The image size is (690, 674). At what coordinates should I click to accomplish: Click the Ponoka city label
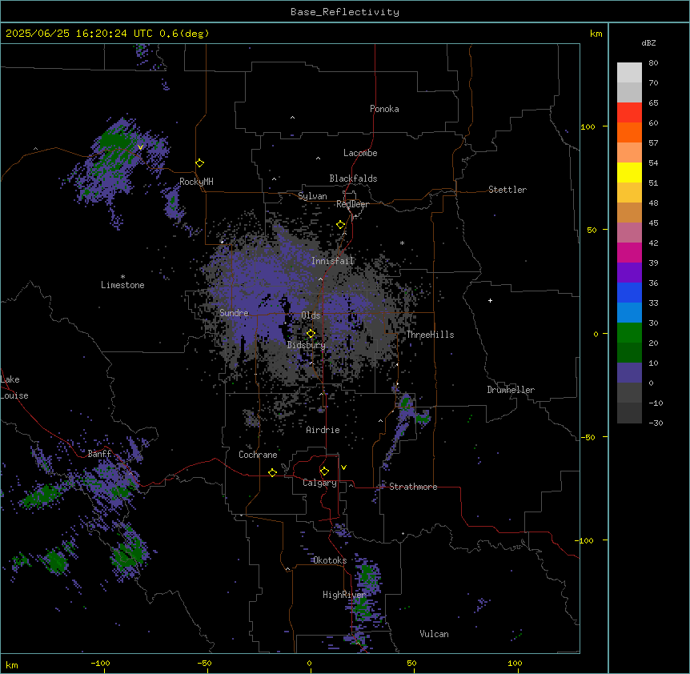(384, 109)
